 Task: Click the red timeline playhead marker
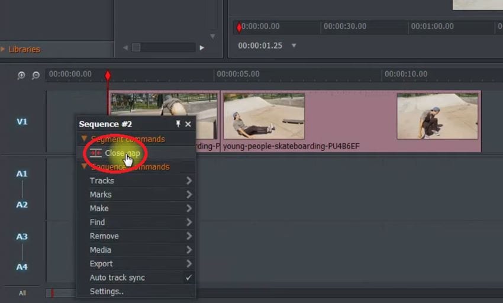[x=108, y=76]
